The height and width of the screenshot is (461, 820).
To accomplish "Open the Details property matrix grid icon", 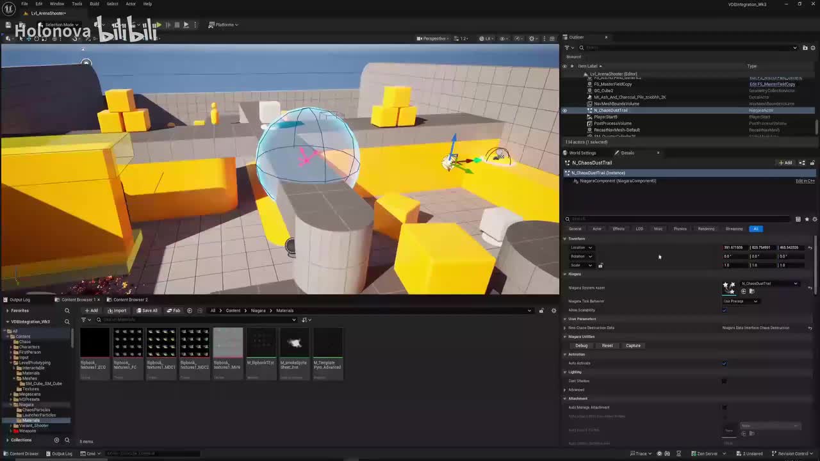I will [x=798, y=219].
